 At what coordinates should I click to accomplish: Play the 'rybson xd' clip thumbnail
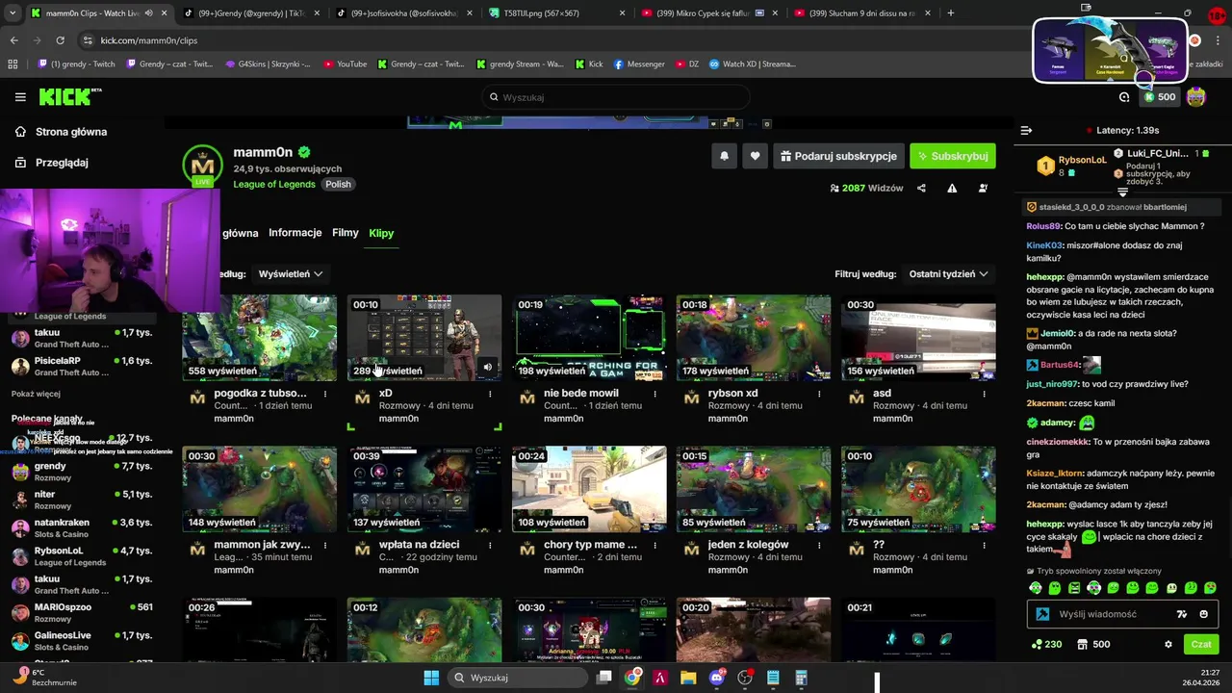[x=754, y=338]
